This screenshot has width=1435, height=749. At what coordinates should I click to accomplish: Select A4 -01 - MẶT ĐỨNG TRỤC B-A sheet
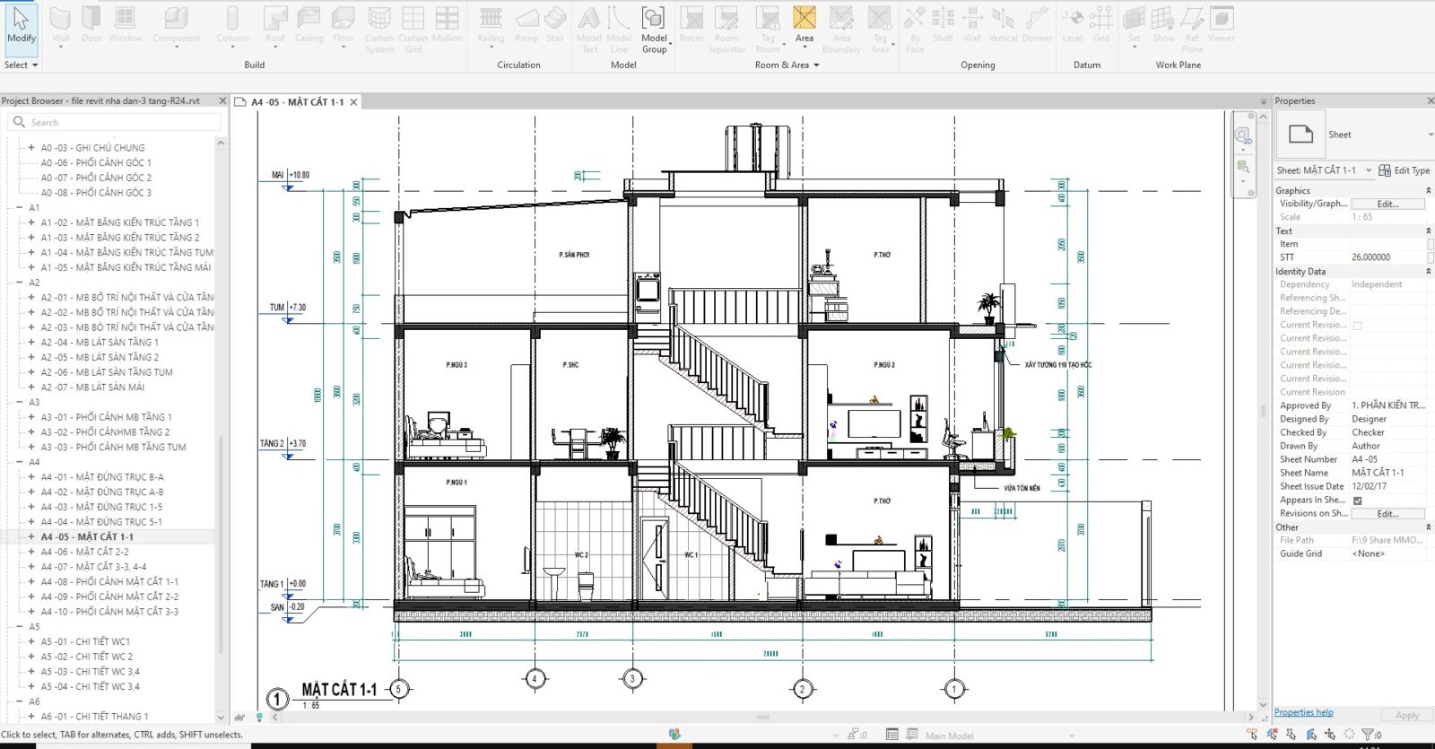102,477
